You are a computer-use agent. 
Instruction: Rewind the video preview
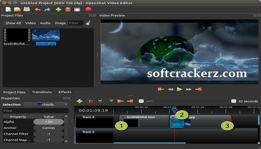pos(170,89)
